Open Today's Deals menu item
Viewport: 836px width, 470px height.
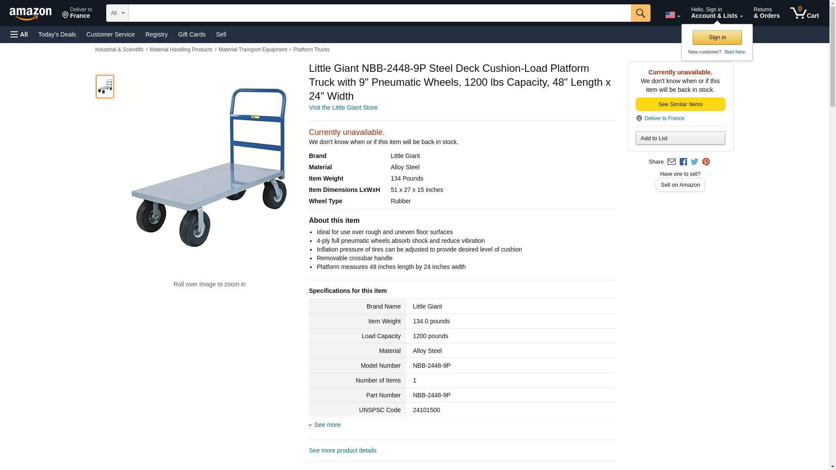(57, 34)
